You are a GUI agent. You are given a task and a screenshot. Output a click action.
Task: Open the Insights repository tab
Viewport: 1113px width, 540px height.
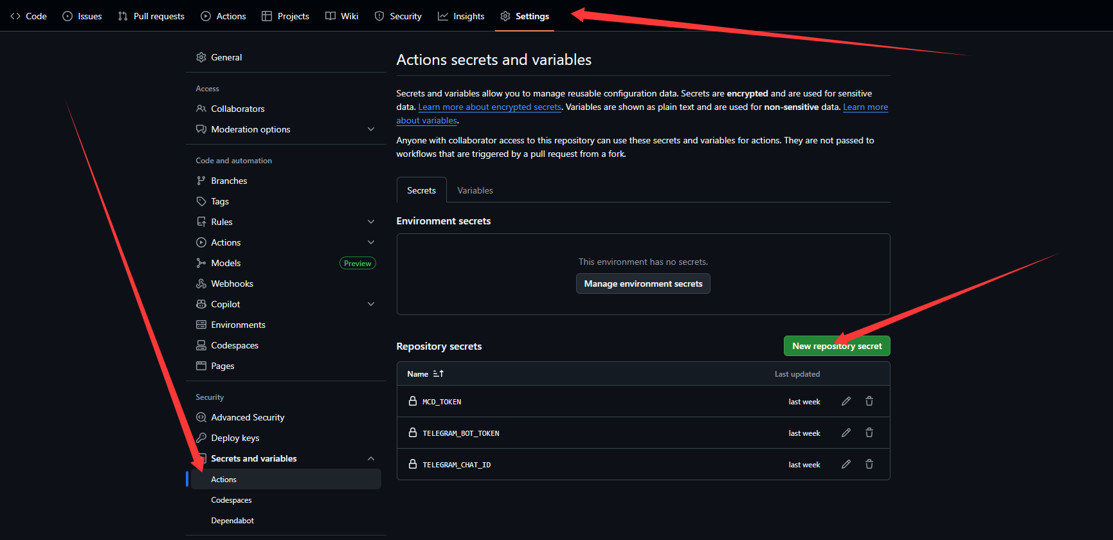tap(461, 16)
